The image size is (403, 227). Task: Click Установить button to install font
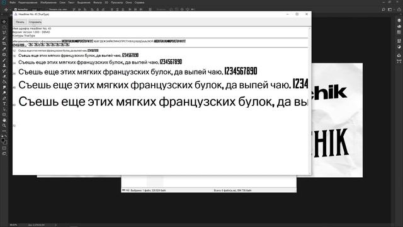(x=35, y=22)
